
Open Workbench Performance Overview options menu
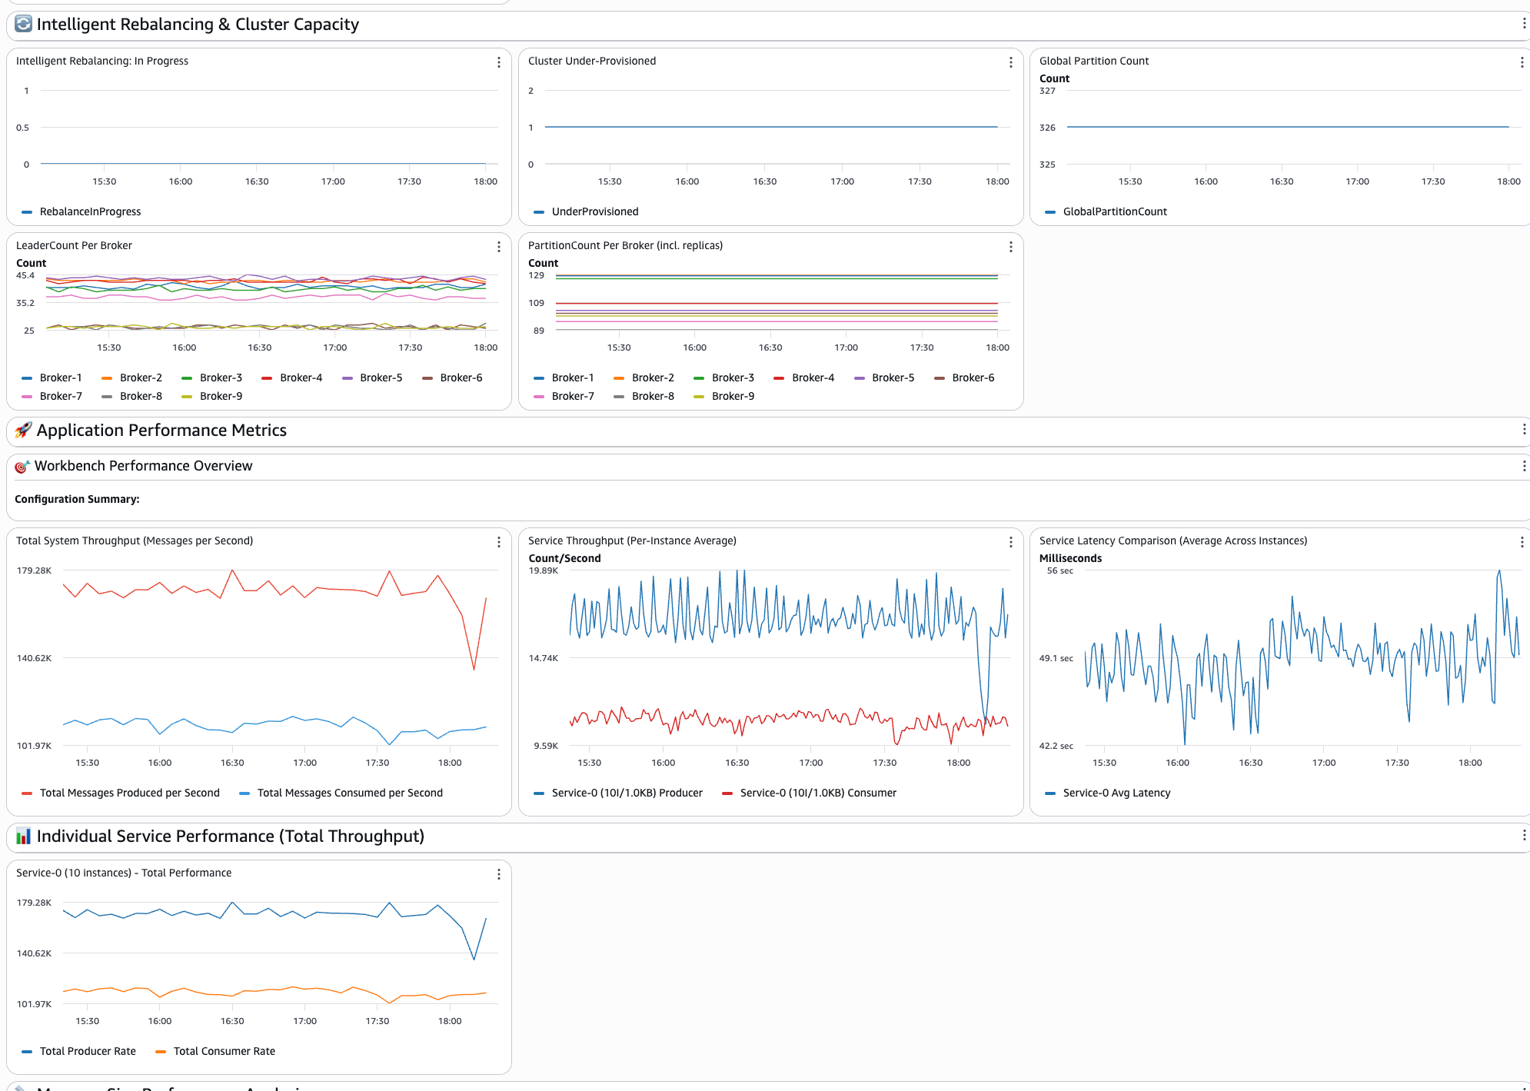pyautogui.click(x=1523, y=466)
